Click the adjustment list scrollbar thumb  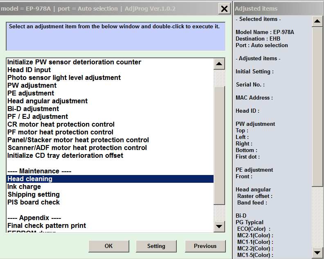[219, 145]
